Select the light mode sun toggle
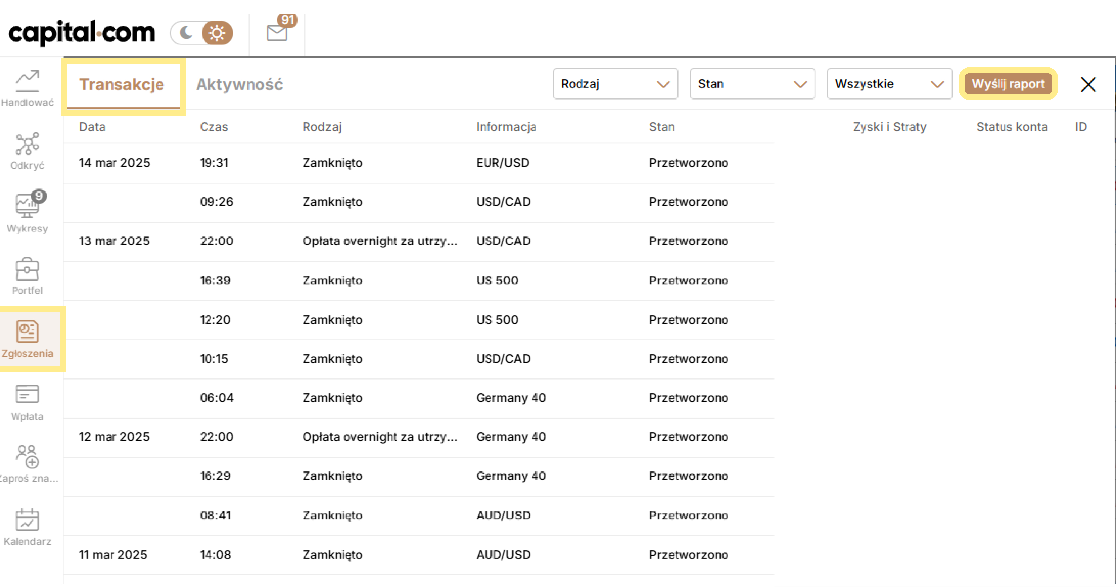The image size is (1116, 588). (217, 32)
